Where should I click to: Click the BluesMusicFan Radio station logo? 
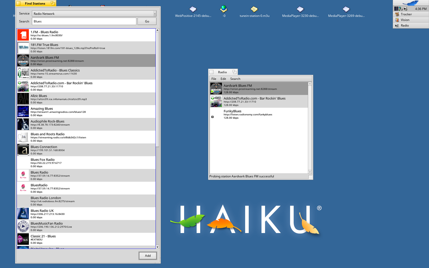coord(23,226)
